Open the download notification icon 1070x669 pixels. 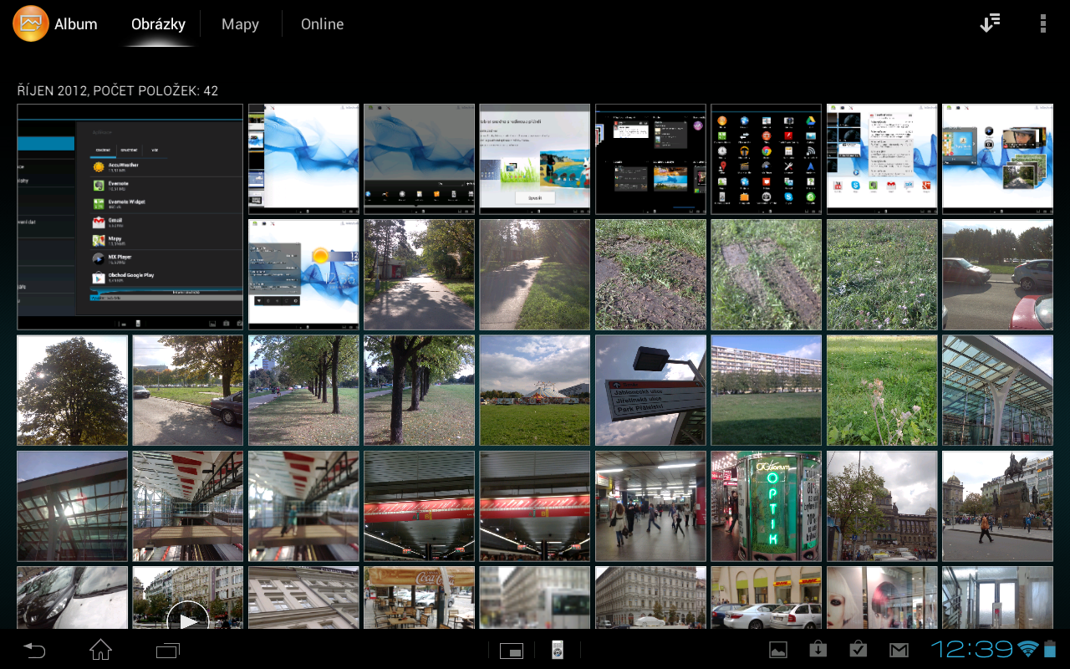(x=818, y=650)
